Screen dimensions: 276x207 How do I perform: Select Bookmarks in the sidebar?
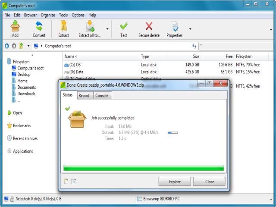[x=22, y=126]
